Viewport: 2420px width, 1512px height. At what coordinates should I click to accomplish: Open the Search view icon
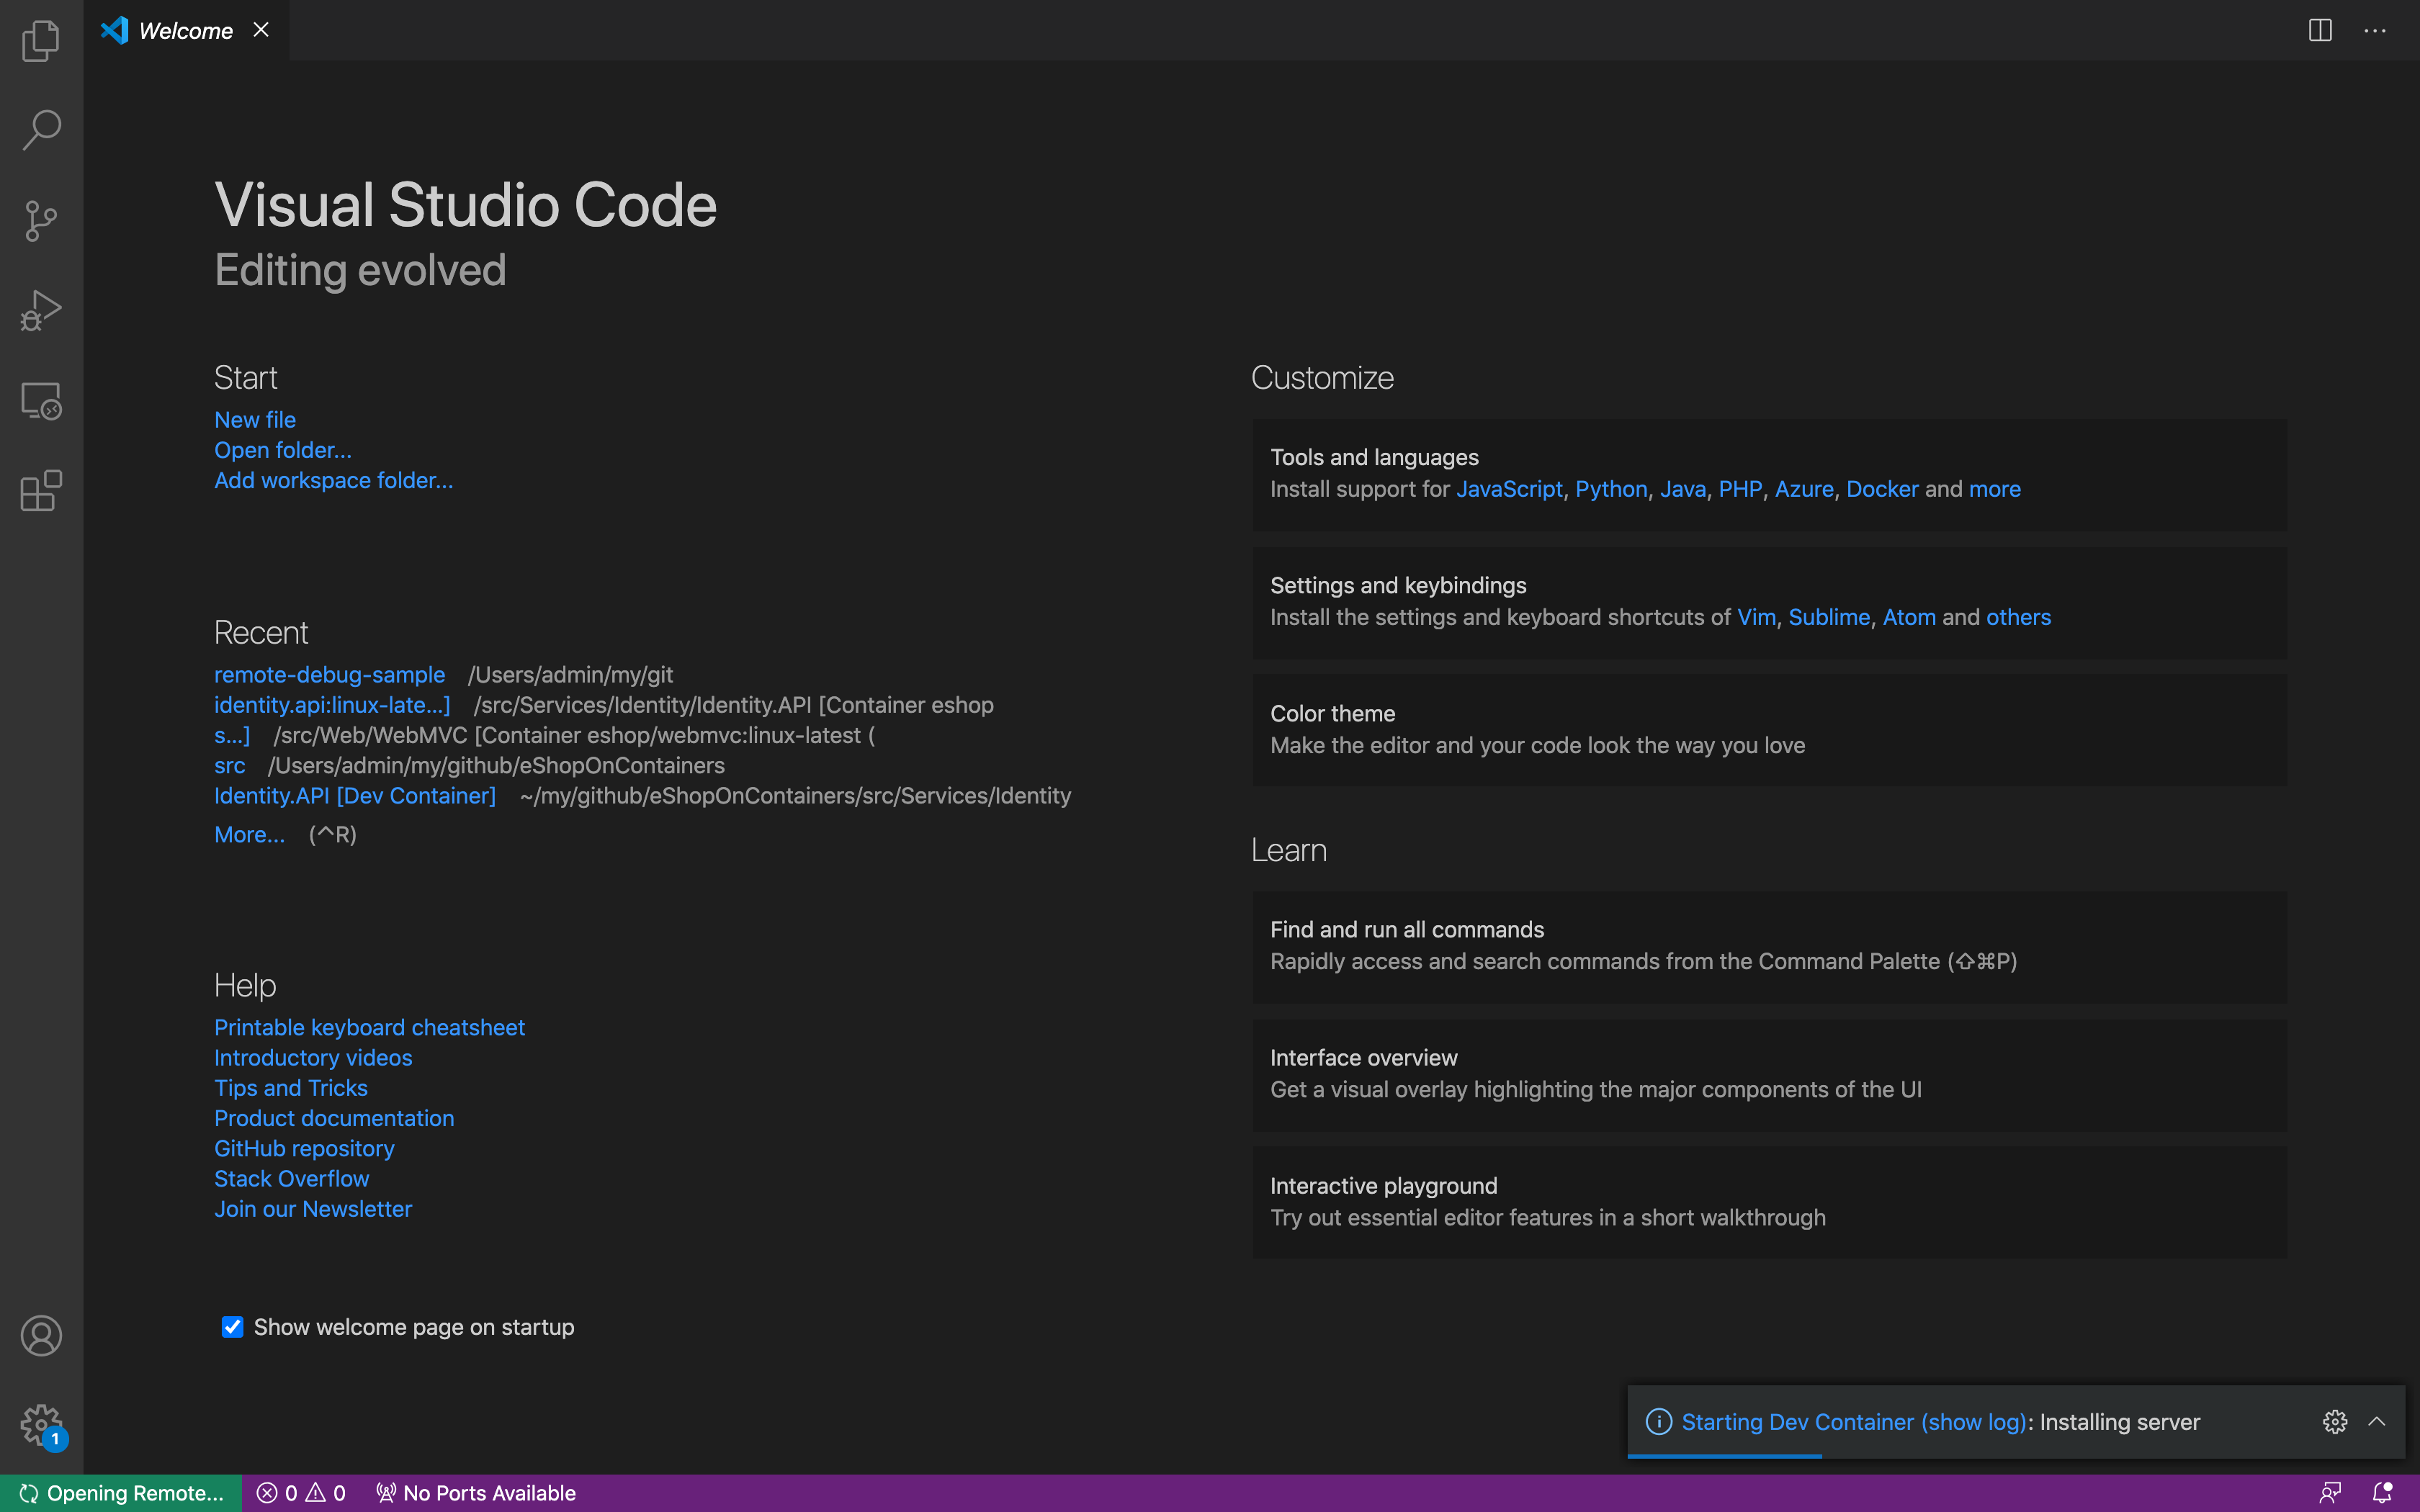click(41, 130)
